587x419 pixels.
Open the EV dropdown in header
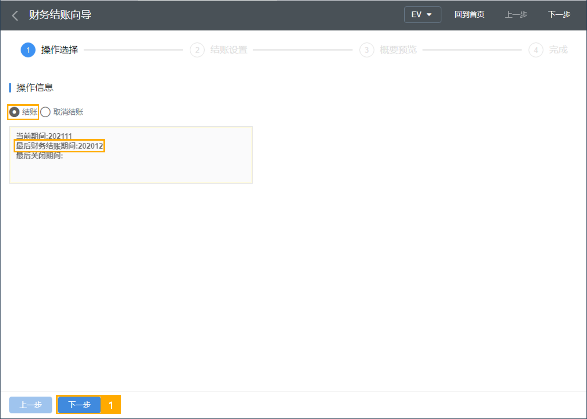(422, 15)
